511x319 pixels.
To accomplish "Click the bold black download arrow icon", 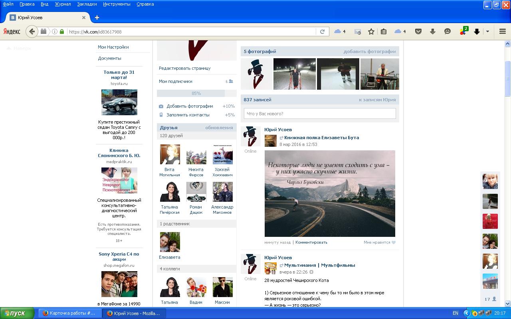I will [477, 32].
